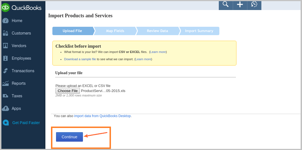The width and height of the screenshot is (302, 150).
Task: Click the QuickBooks logo icon
Action: click(5, 8)
